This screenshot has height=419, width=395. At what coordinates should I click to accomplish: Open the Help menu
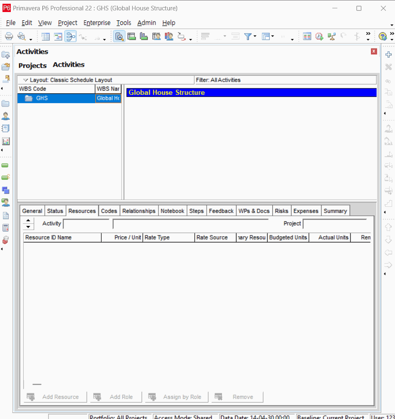[168, 23]
